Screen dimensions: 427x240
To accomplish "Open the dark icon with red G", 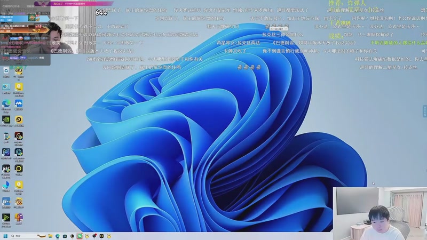I will coord(19,136).
